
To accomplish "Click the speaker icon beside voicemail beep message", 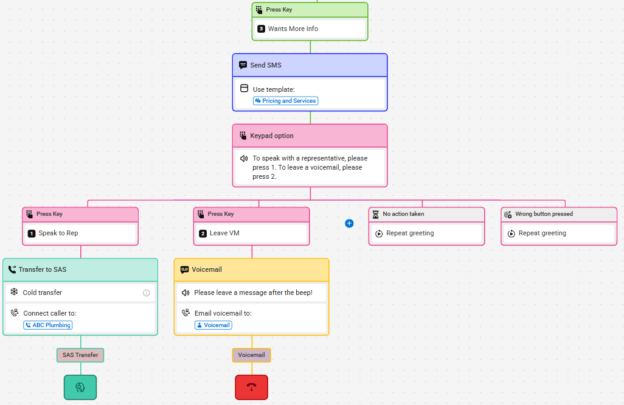I will click(185, 293).
